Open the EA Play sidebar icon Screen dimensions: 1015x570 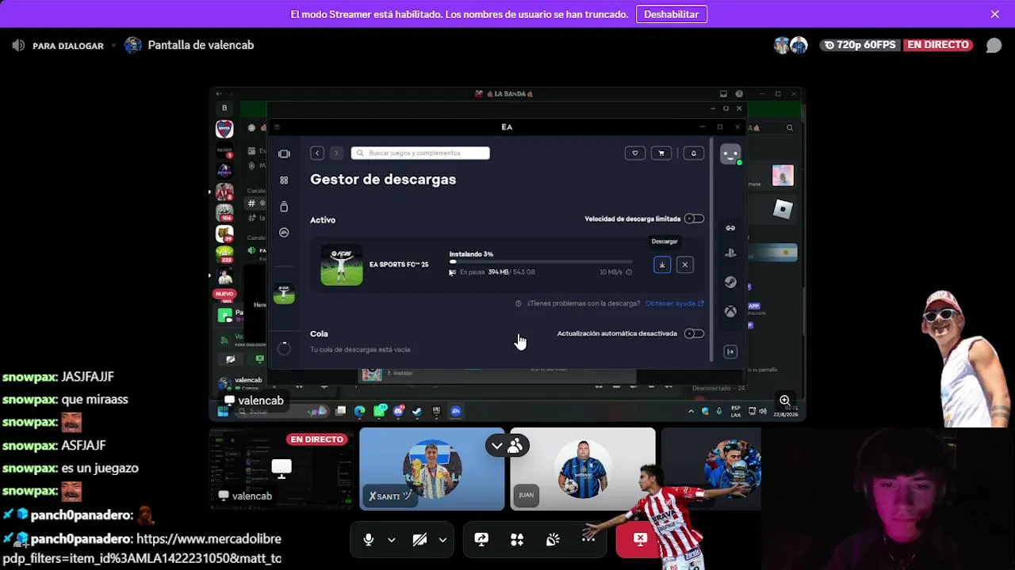(x=284, y=233)
